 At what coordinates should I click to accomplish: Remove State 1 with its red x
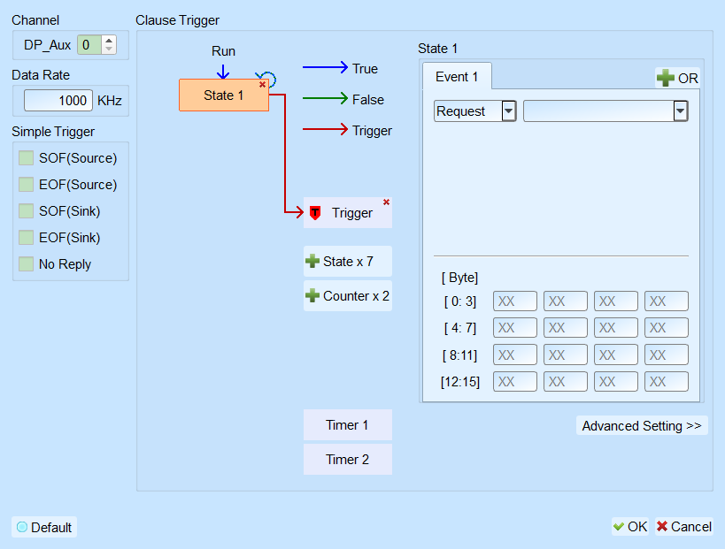tap(262, 85)
